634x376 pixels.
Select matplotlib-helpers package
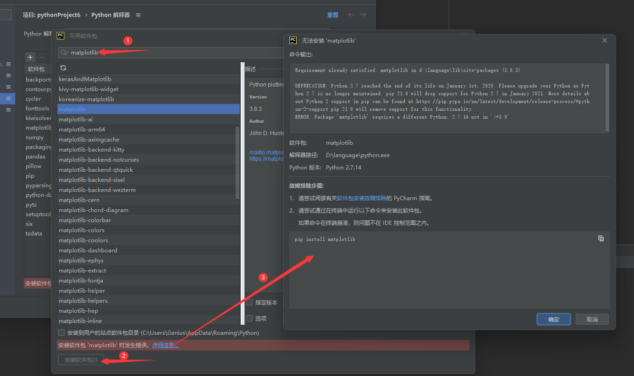[x=149, y=300]
